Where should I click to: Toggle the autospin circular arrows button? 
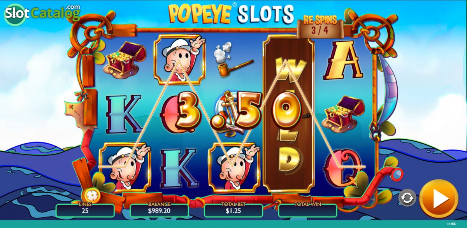pyautogui.click(x=407, y=198)
